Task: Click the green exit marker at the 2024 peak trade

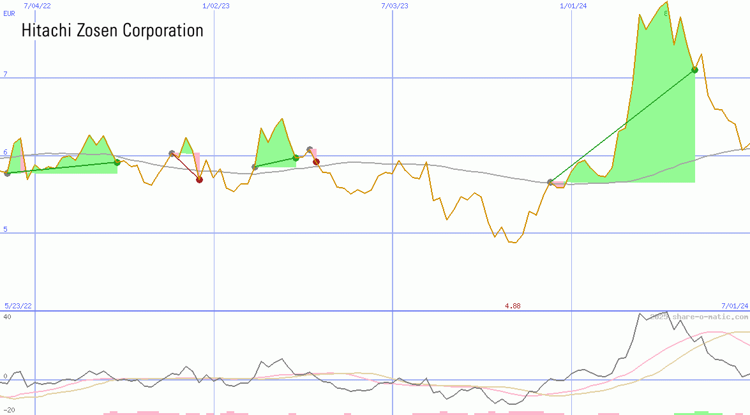Action: (x=695, y=70)
